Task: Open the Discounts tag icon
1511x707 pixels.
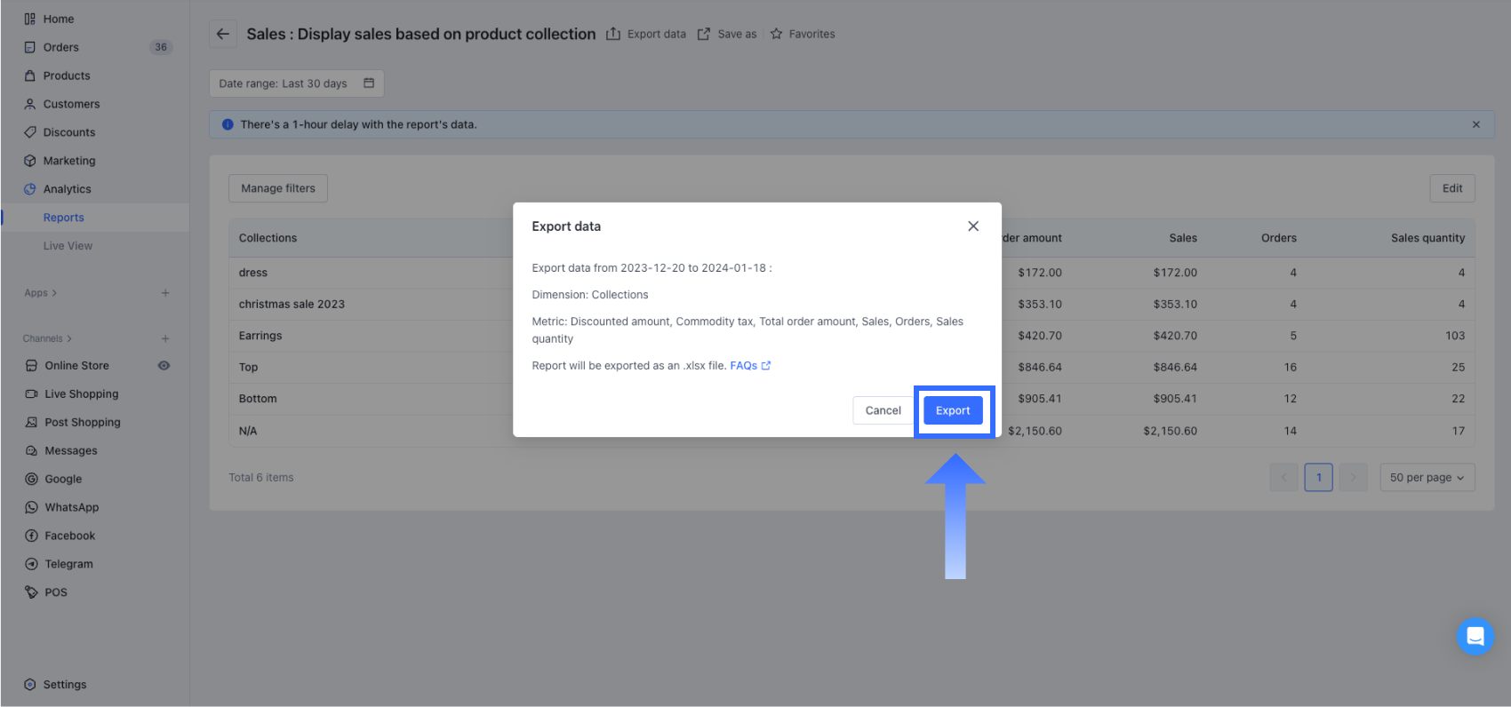Action: click(30, 132)
